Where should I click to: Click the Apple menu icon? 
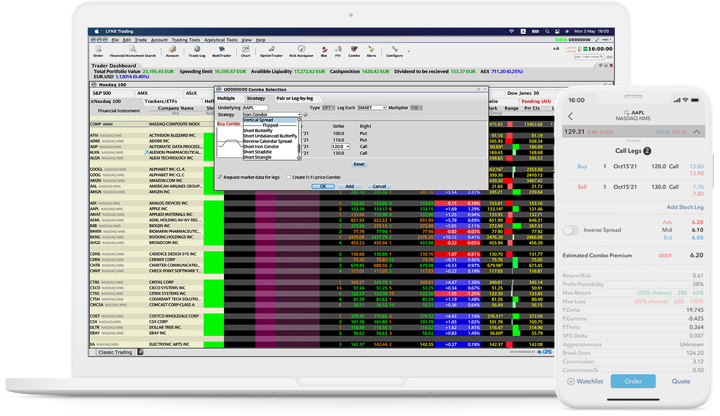pyautogui.click(x=97, y=31)
